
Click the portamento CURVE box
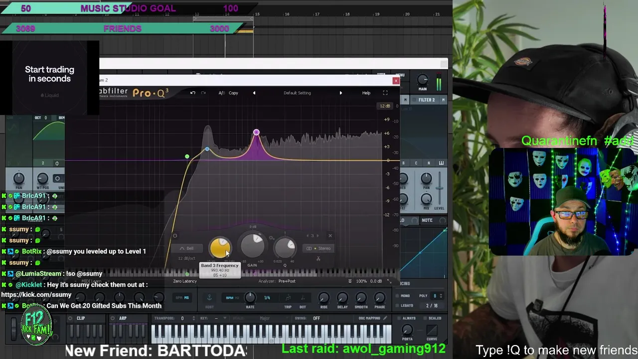point(432,330)
